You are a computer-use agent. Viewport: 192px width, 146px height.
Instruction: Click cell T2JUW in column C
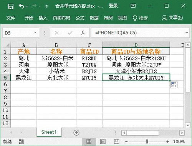(89, 65)
